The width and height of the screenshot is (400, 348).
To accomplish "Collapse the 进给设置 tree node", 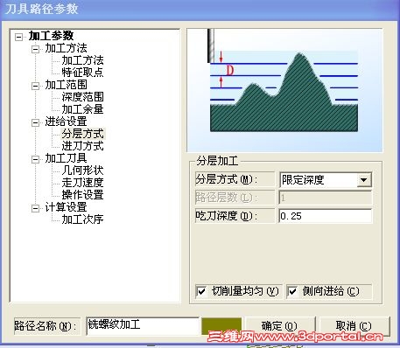I will pos(35,122).
